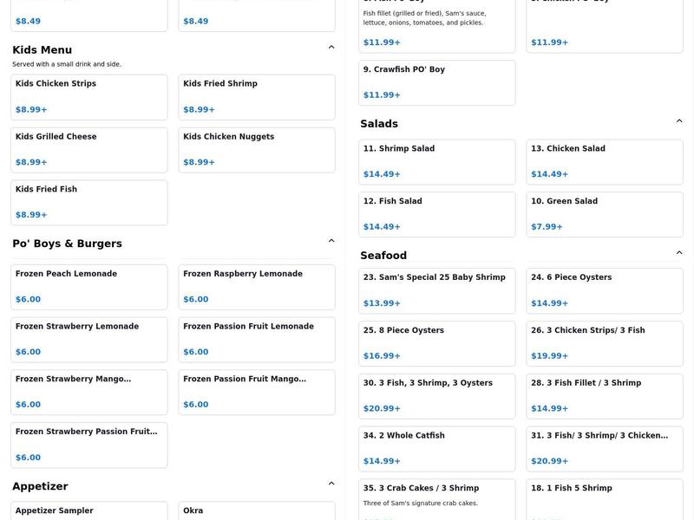This screenshot has width=694, height=520.
Task: Select 10. Green Salad
Action: point(605,215)
